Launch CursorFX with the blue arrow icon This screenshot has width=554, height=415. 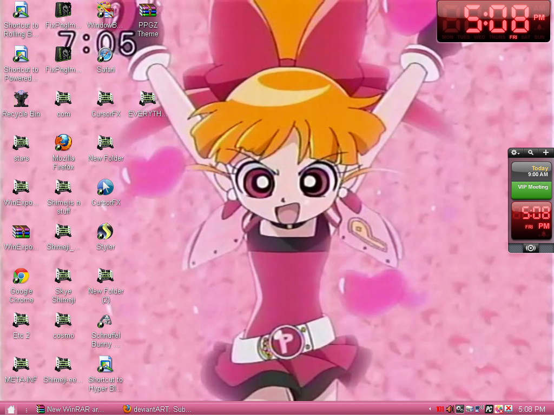pos(105,193)
